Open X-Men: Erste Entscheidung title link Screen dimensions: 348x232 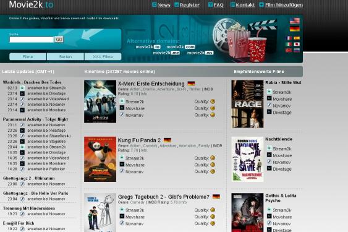[151, 84]
